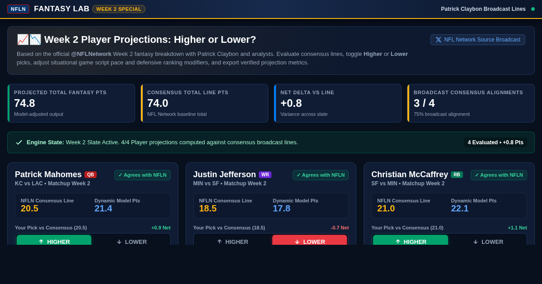This screenshot has height=284, width=542.
Task: Click the FANTASY LAB title
Action: click(62, 9)
